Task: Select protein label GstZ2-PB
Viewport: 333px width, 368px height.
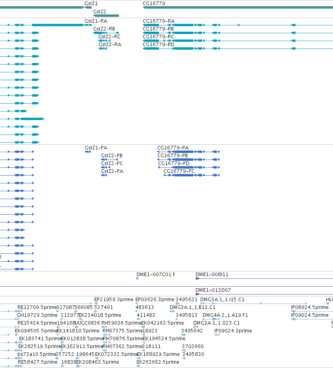Action: [x=112, y=156]
